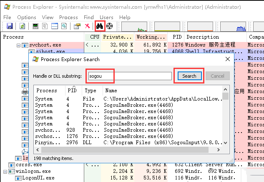Sort by the Private Bytes column header
264x182 pixels.
(x=117, y=37)
